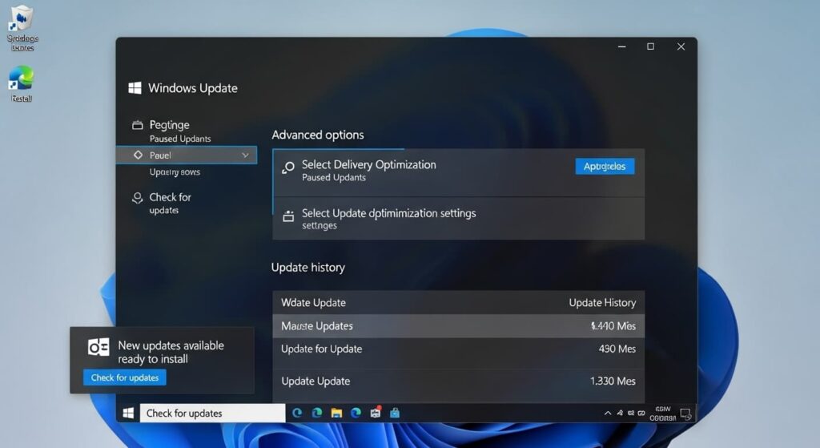Open the first Edge icon in taskbar
Viewport: 820px width, 448px height.
(297, 413)
